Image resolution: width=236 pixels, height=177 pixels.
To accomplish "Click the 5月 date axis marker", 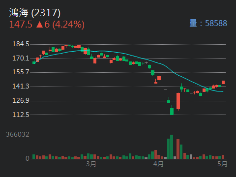I will (222, 164).
